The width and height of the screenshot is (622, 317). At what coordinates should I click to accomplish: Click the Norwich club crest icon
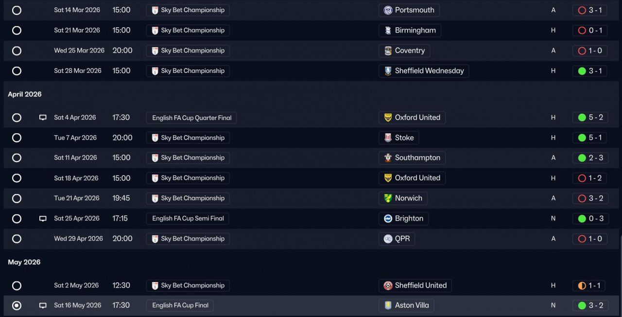point(388,198)
